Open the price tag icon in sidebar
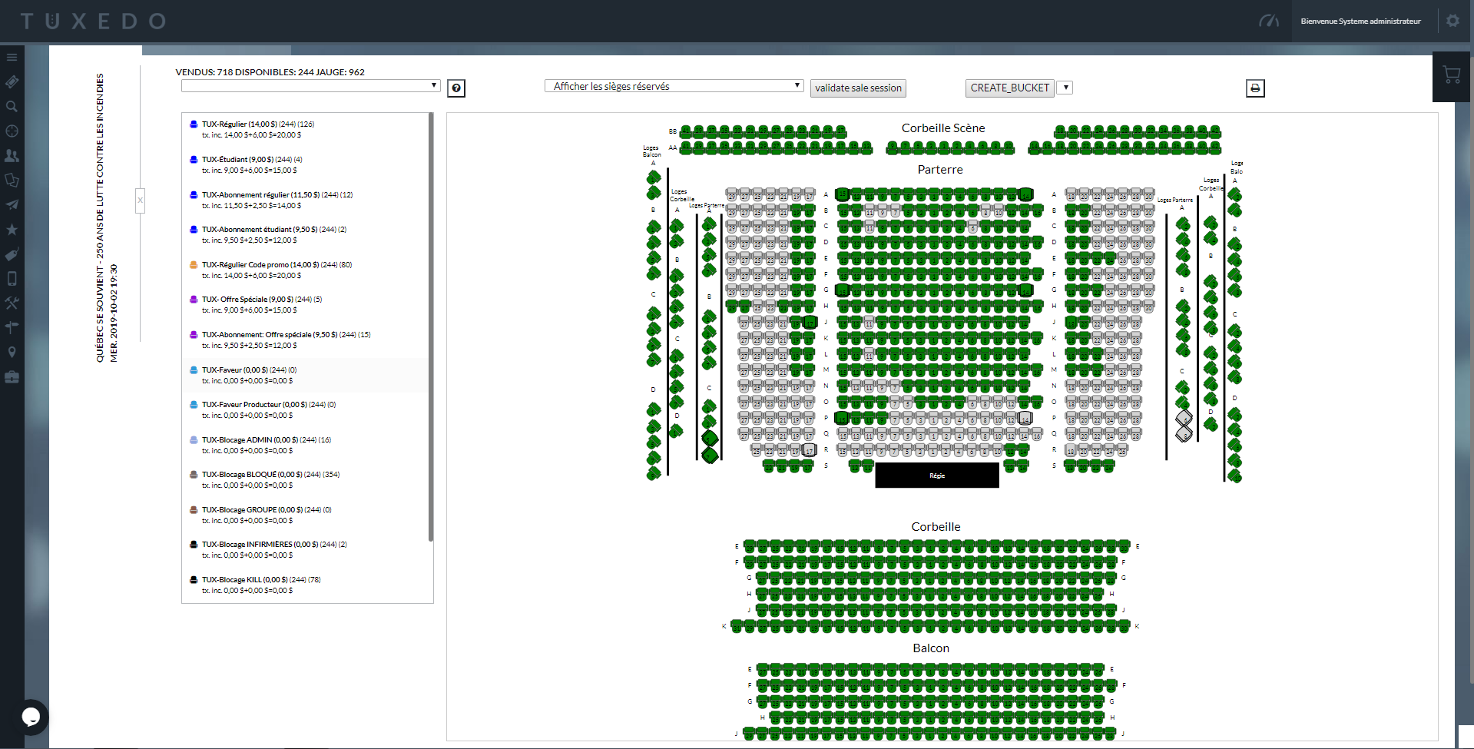Screen dimensions: 1474x749 pos(12,254)
